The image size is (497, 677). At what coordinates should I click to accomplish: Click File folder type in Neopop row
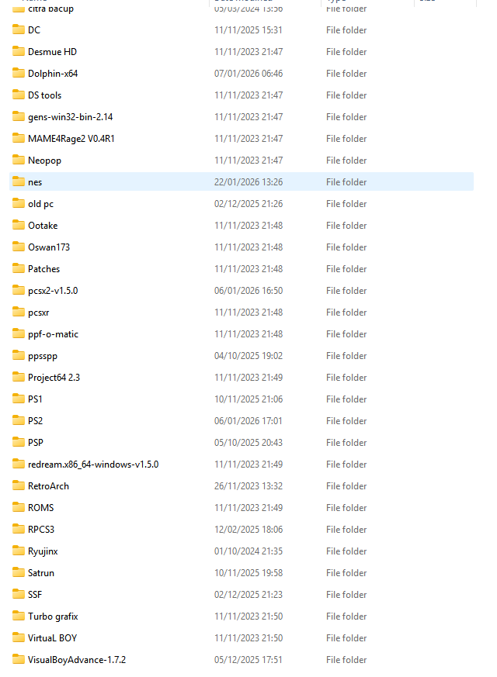[346, 161]
